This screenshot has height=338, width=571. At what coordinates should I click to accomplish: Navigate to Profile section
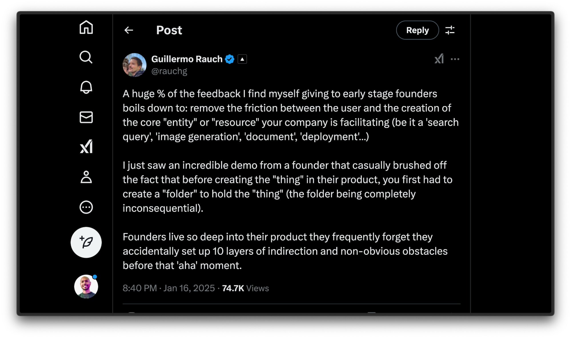86,177
